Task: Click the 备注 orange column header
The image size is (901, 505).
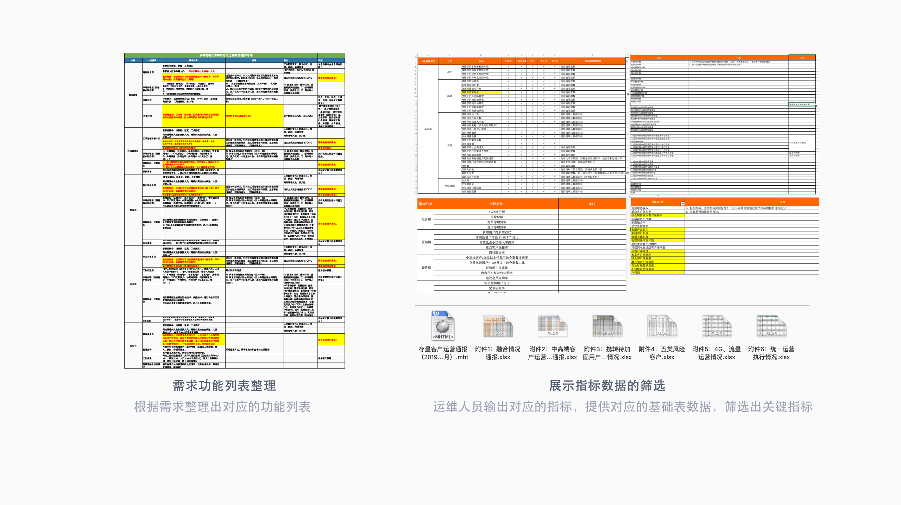Action: coord(592,204)
